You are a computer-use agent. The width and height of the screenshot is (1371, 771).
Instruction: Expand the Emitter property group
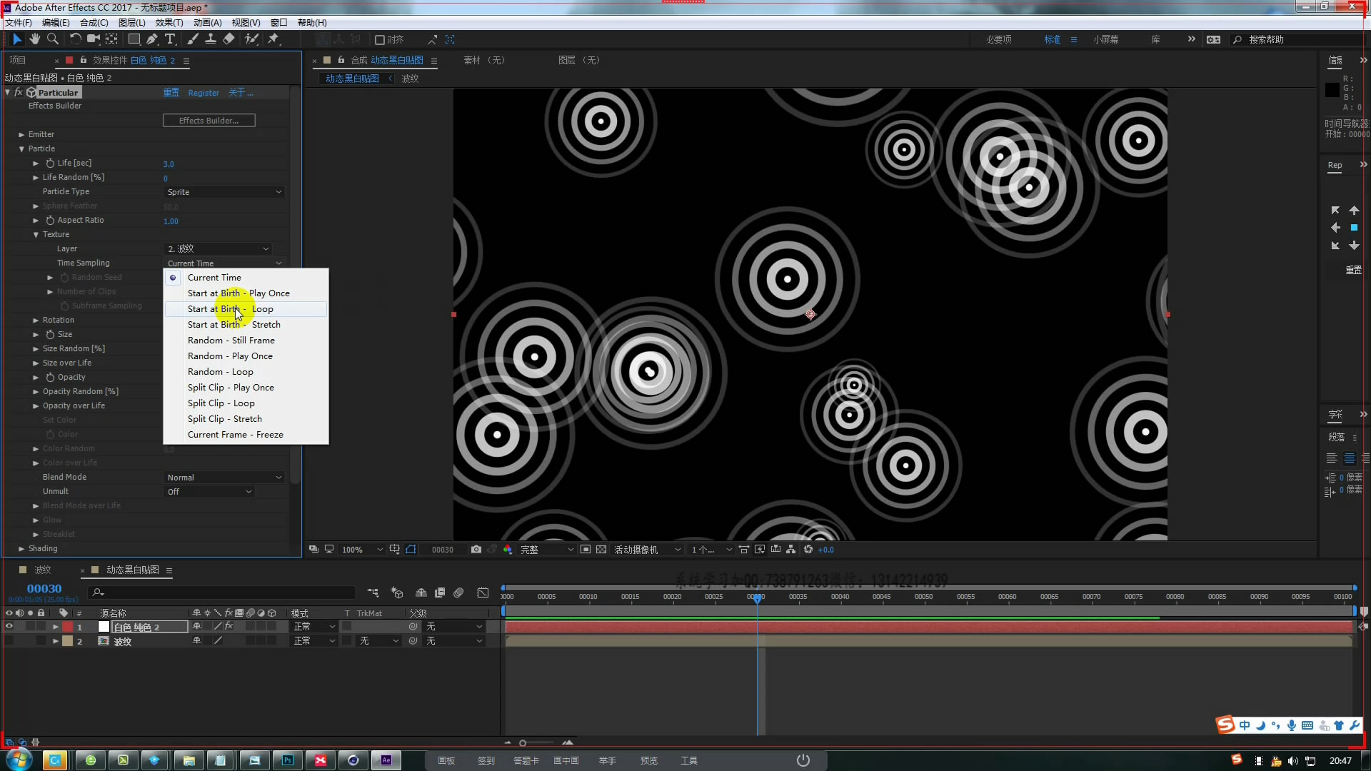[21, 134]
